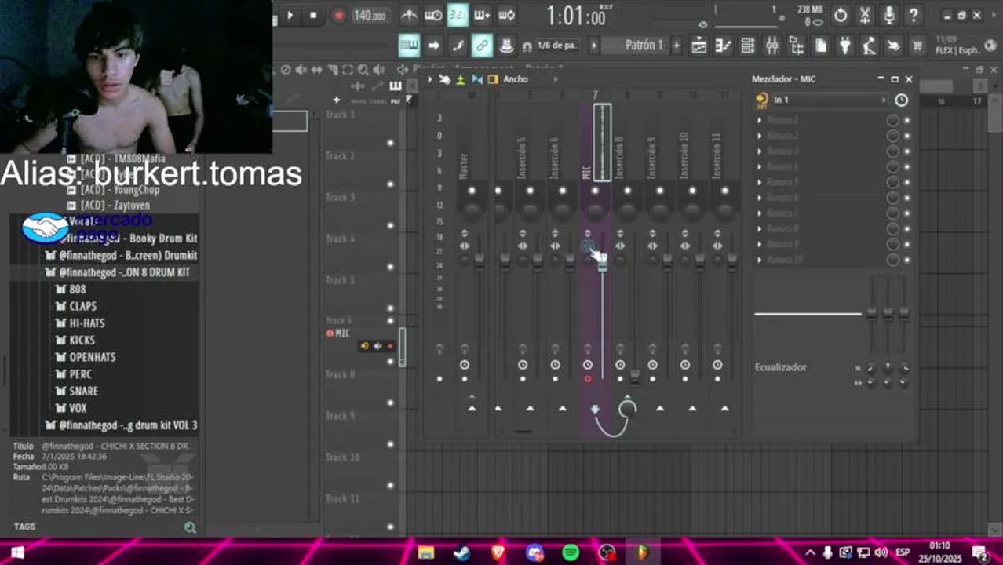Open the '1/6 de pa.' snap dropdown

click(557, 46)
